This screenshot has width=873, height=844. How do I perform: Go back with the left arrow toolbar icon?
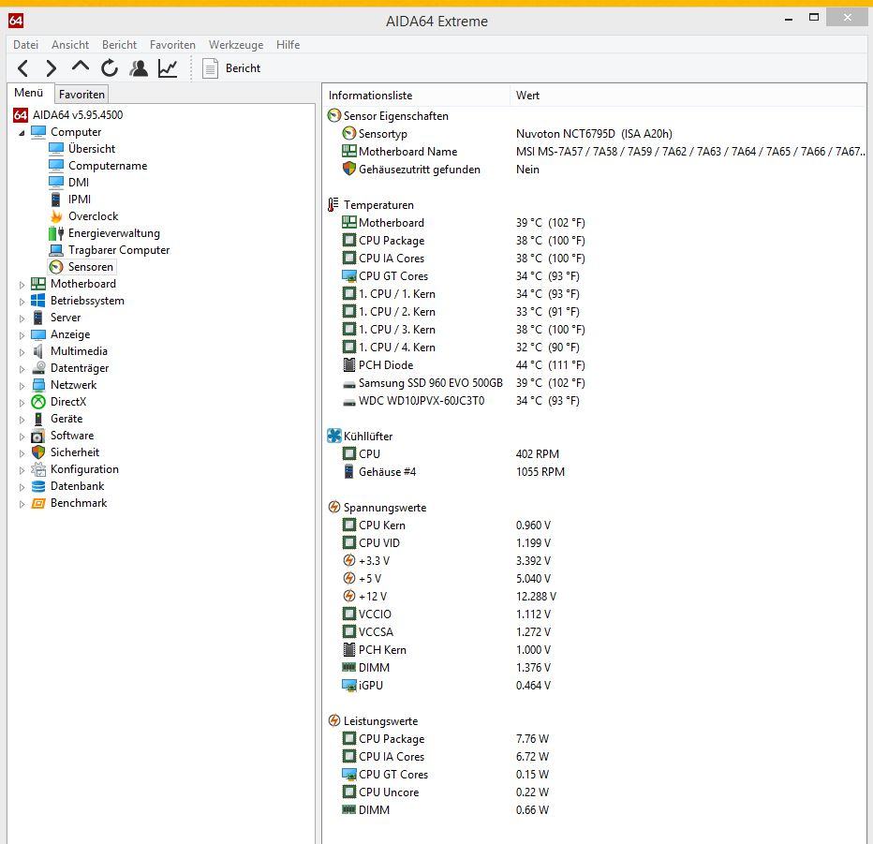tap(22, 68)
